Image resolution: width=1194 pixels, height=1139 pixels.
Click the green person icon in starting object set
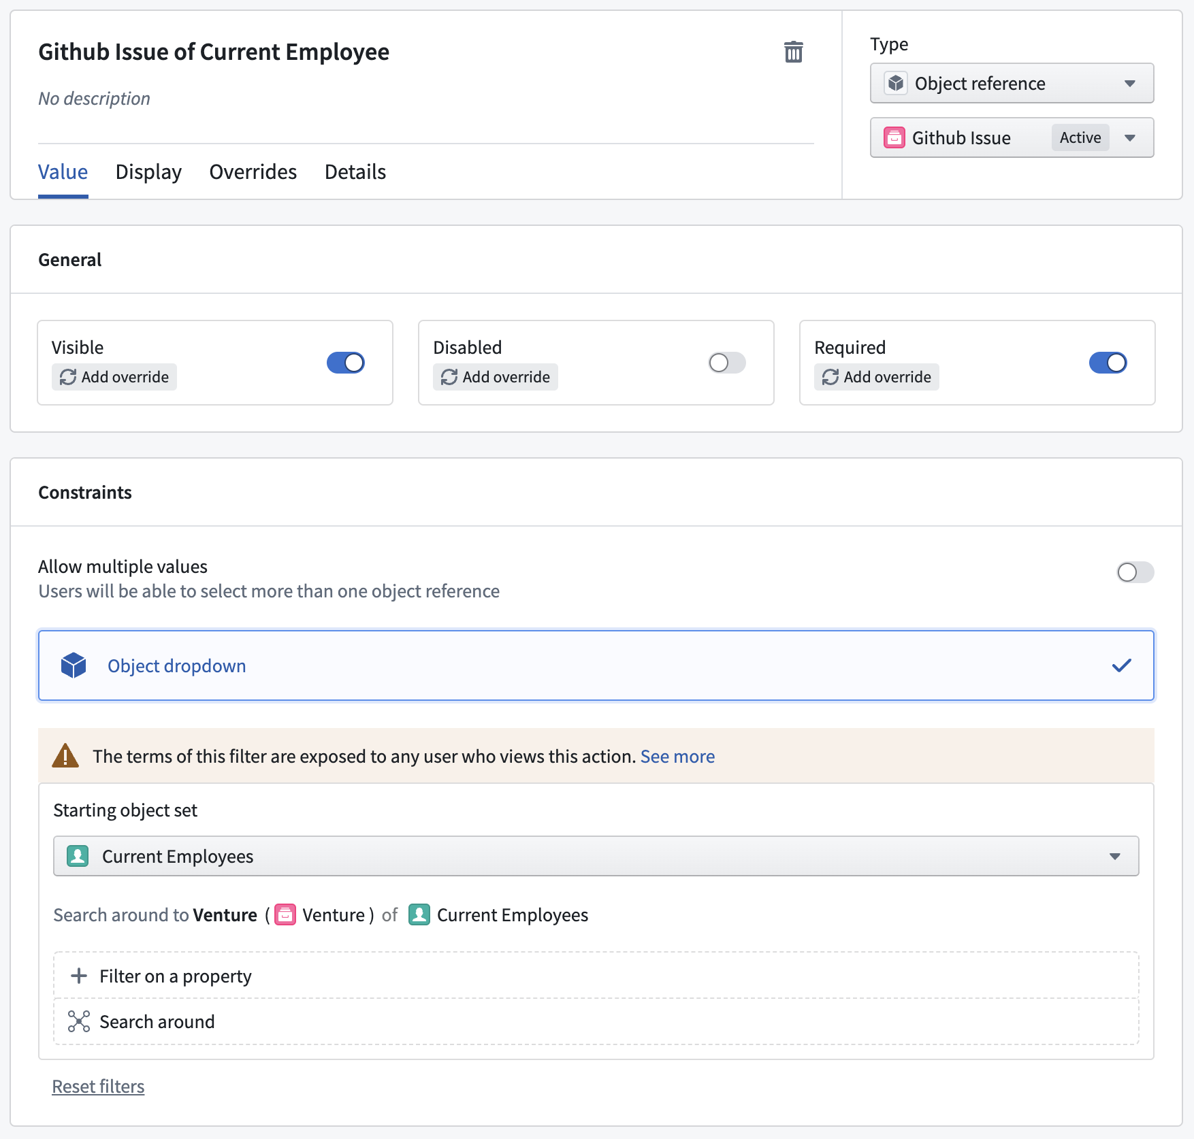point(78,855)
